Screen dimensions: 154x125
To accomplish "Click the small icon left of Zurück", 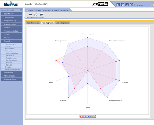I will click(26, 18).
